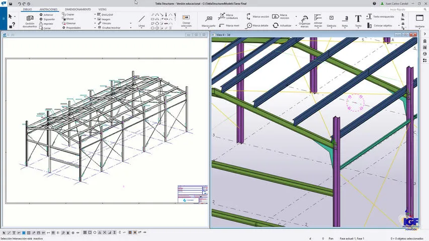Open the blue file menu button

[x=4, y=19]
